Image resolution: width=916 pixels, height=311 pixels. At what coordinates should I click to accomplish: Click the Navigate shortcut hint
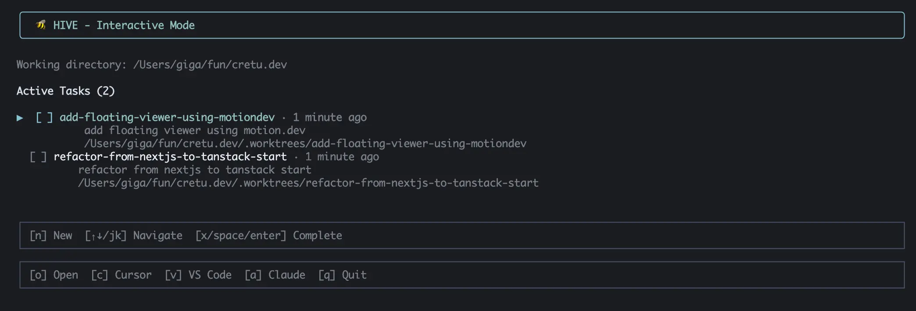point(133,236)
